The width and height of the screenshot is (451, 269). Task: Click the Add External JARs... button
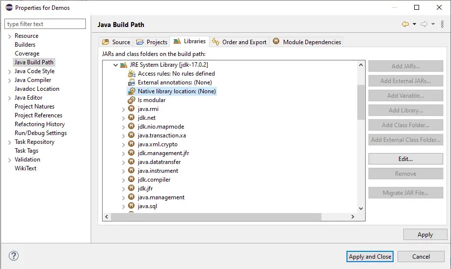tap(405, 81)
